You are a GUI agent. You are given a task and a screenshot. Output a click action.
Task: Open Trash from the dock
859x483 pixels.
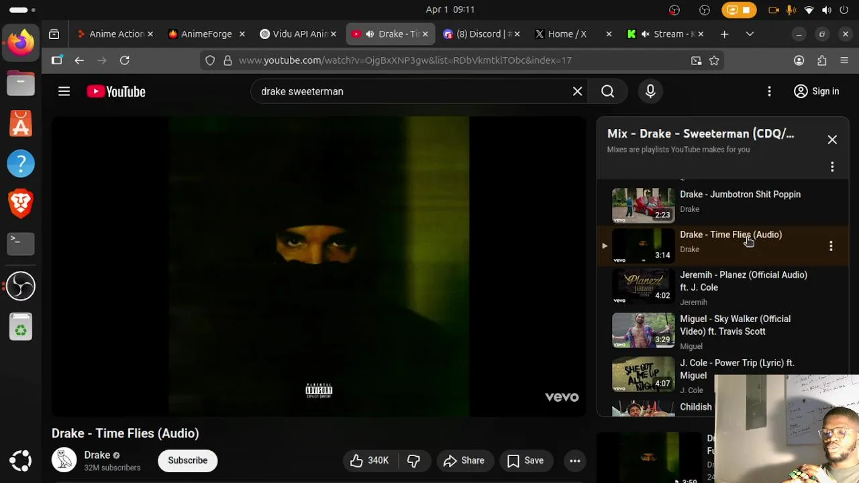(x=21, y=327)
